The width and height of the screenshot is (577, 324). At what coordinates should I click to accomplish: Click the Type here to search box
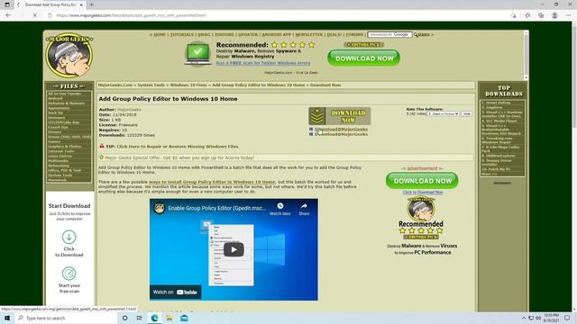pos(66,318)
